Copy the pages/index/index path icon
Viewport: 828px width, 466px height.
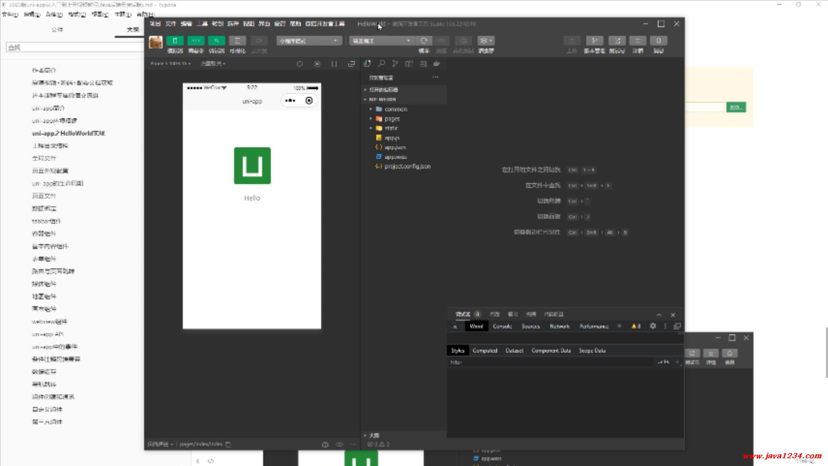[228, 444]
